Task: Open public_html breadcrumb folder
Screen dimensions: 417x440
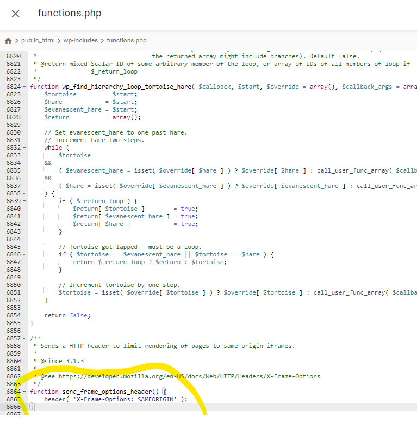Action: pyautogui.click(x=38, y=40)
